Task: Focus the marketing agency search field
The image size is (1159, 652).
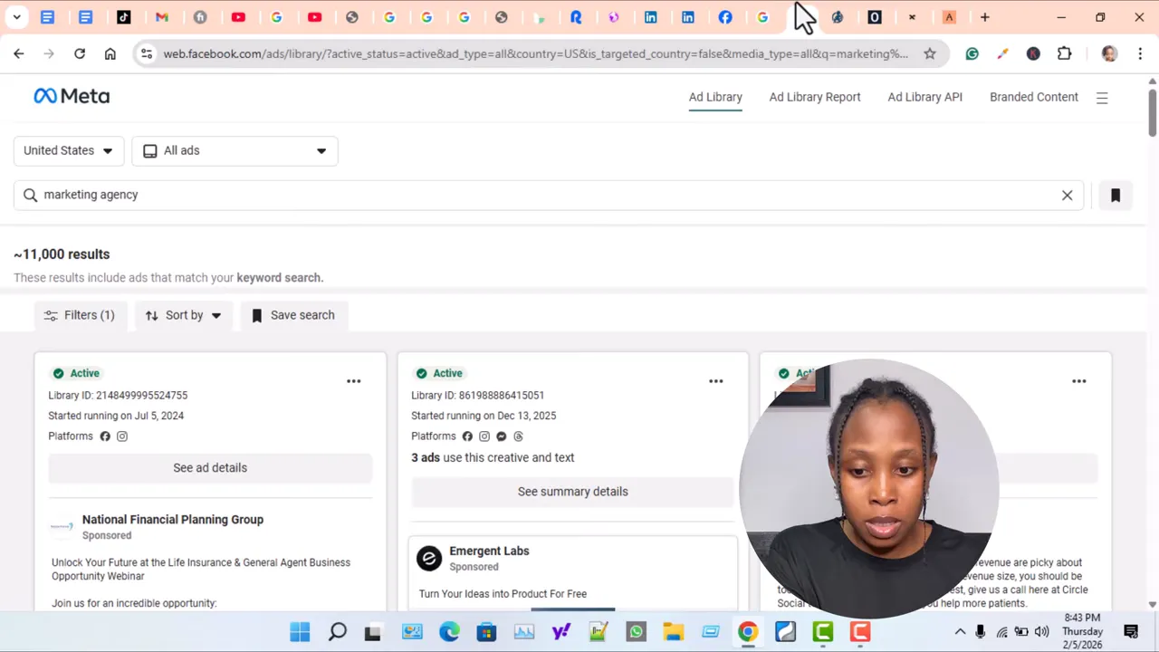Action: [x=549, y=195]
